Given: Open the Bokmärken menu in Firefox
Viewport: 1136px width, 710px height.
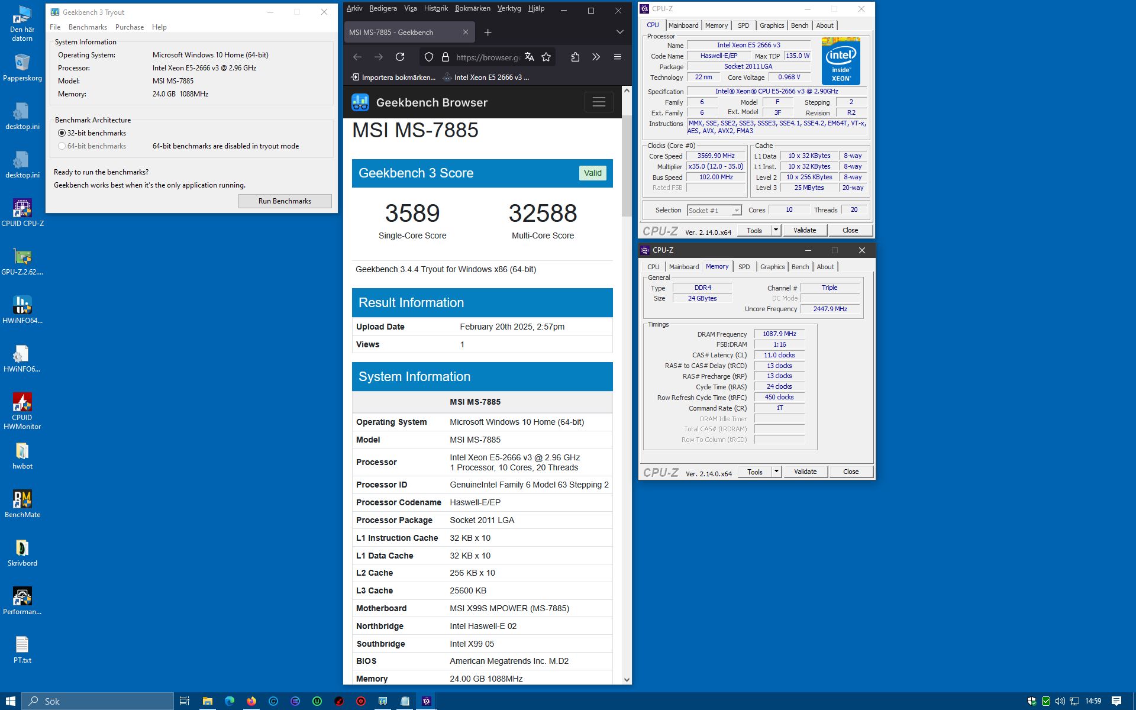Looking at the screenshot, I should pyautogui.click(x=473, y=8).
